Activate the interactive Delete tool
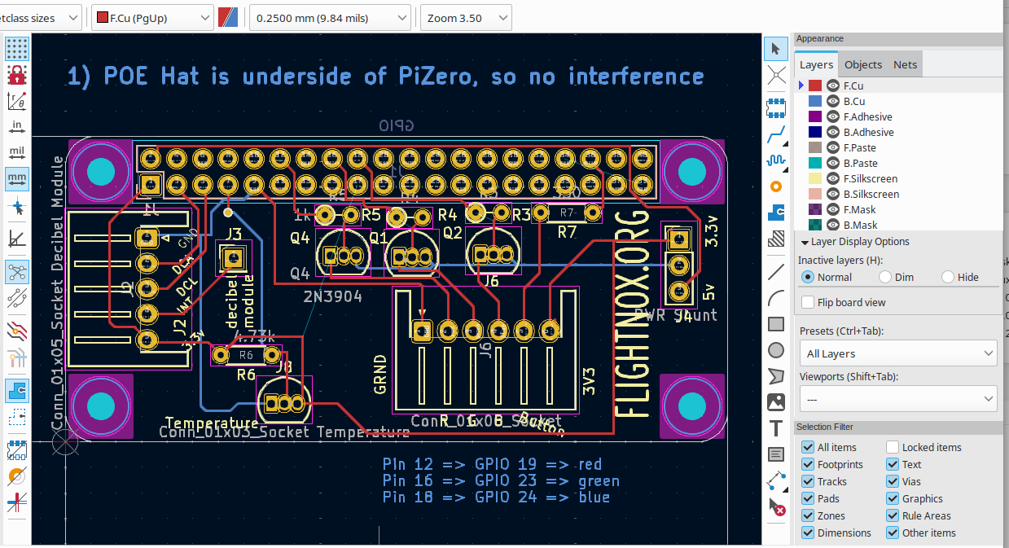Viewport: 1009px width, 548px height. 776,507
